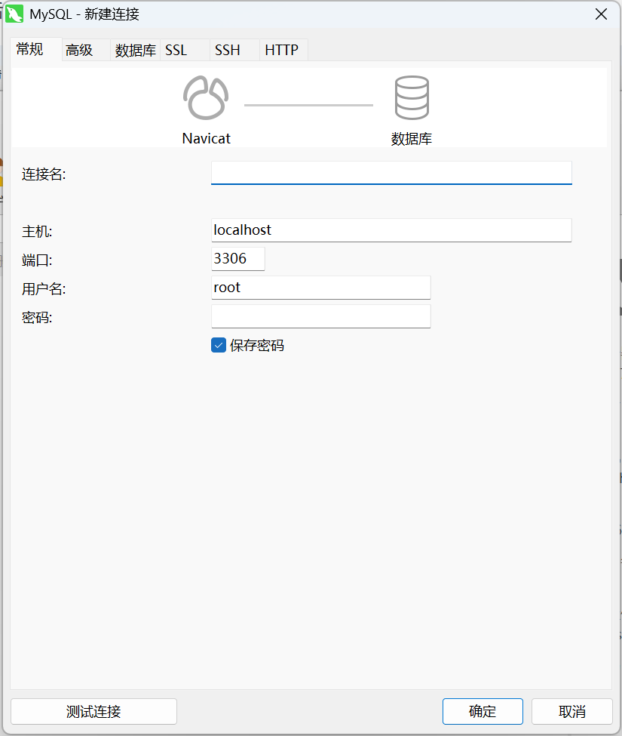
Task: Open the HTTP tab
Action: tap(283, 50)
